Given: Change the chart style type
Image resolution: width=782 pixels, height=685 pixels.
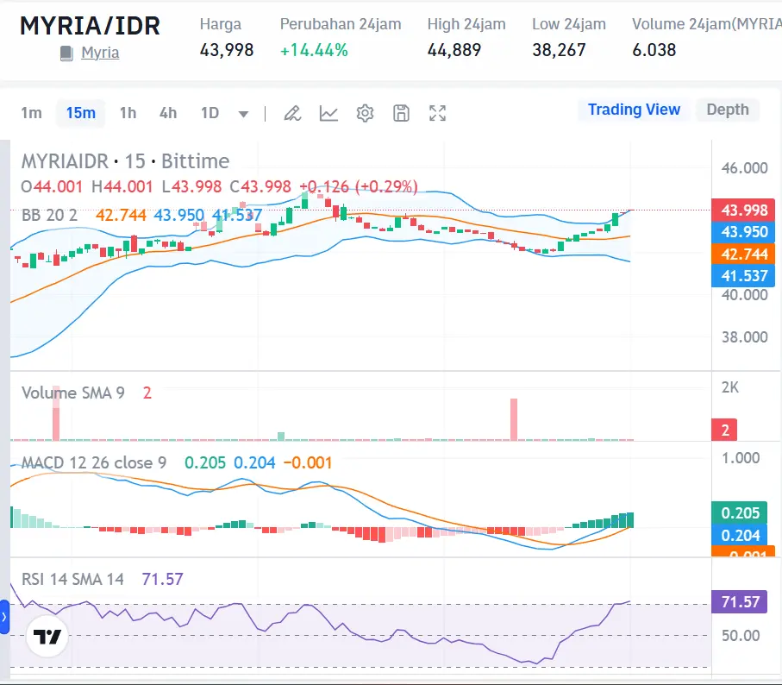Looking at the screenshot, I should click(x=328, y=113).
